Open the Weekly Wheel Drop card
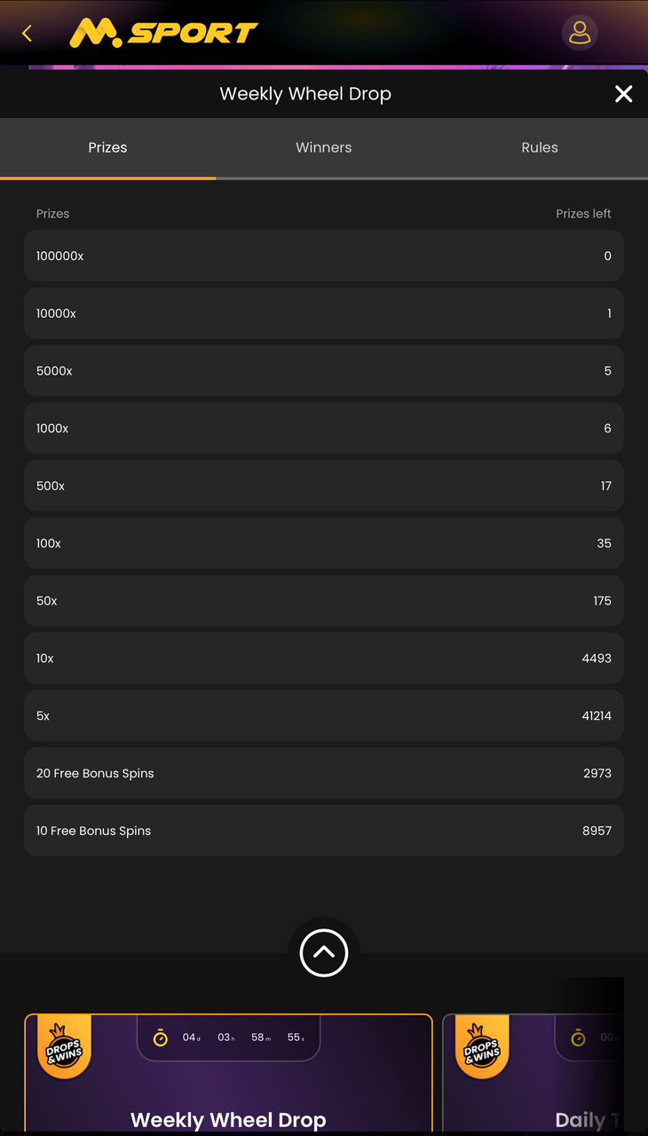The image size is (648, 1136). tap(228, 1074)
